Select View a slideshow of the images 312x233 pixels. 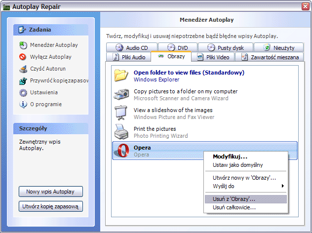pyautogui.click(x=205, y=113)
